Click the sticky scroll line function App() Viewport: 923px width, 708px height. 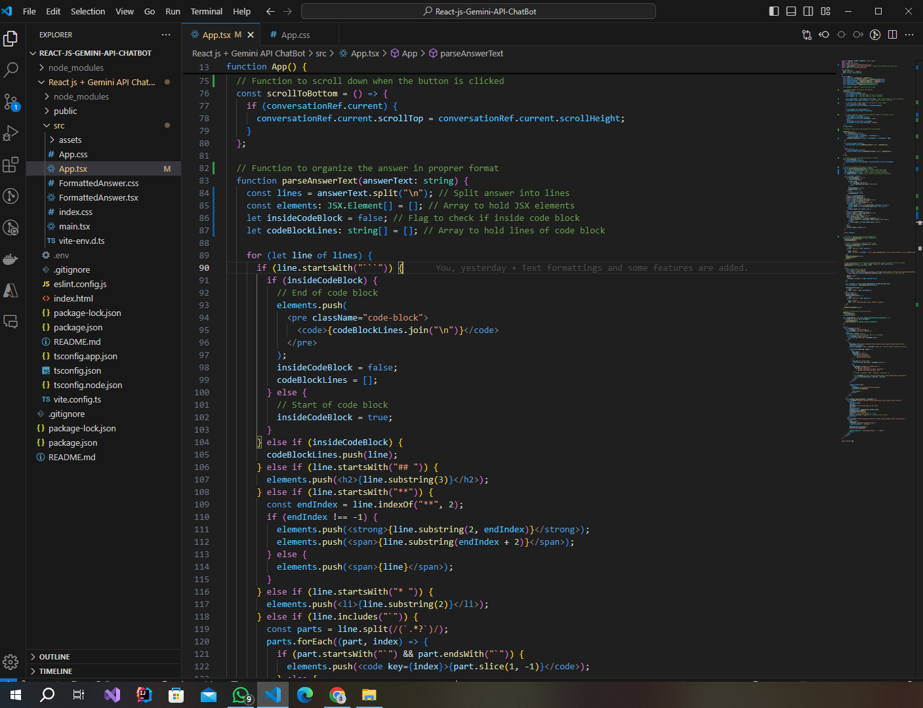(x=508, y=67)
